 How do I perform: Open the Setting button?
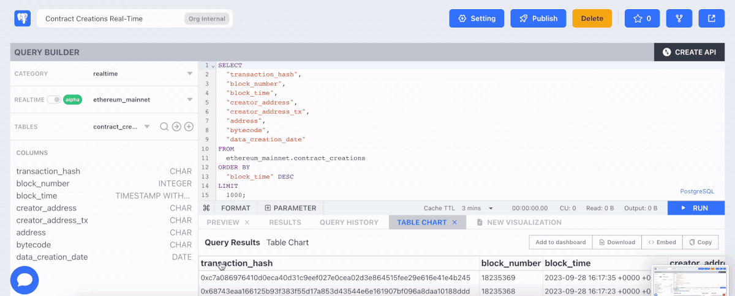tap(477, 18)
